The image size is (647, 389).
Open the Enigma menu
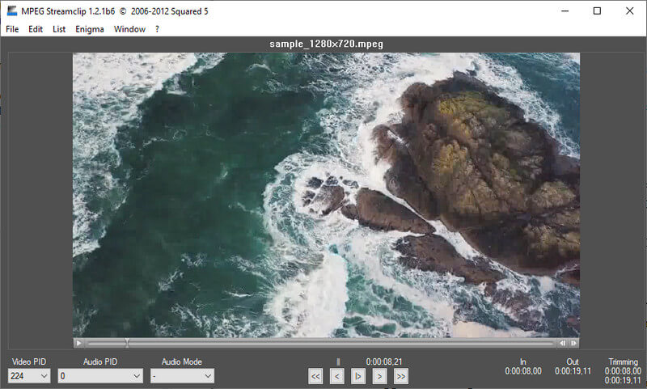point(89,29)
